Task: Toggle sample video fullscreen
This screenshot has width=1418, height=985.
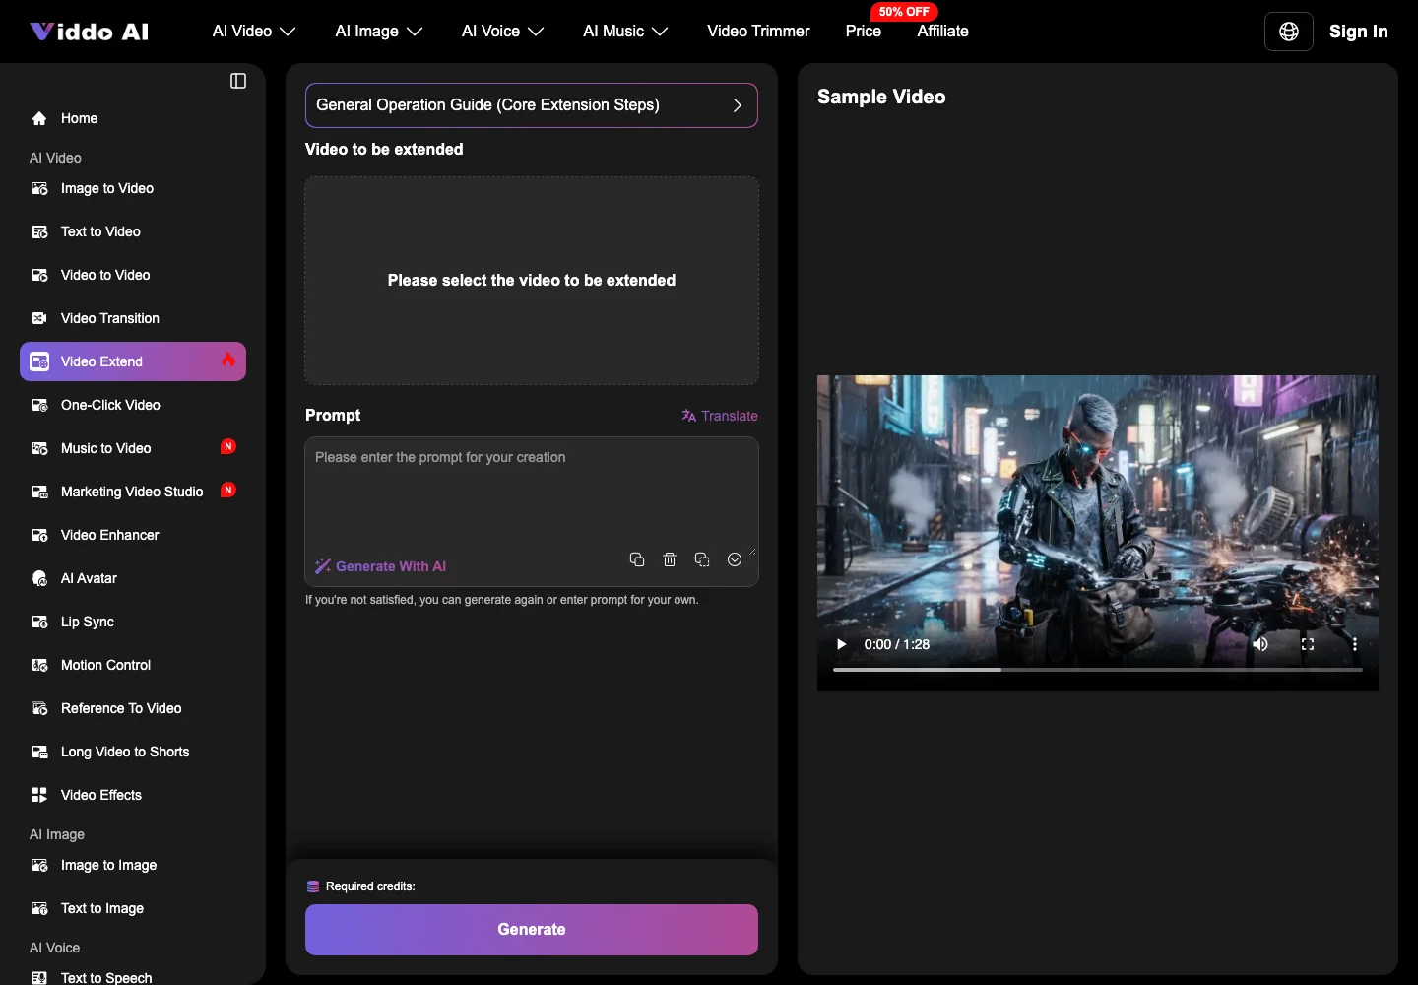Action: point(1308,644)
